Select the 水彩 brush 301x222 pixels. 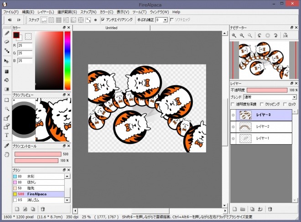[38, 177]
